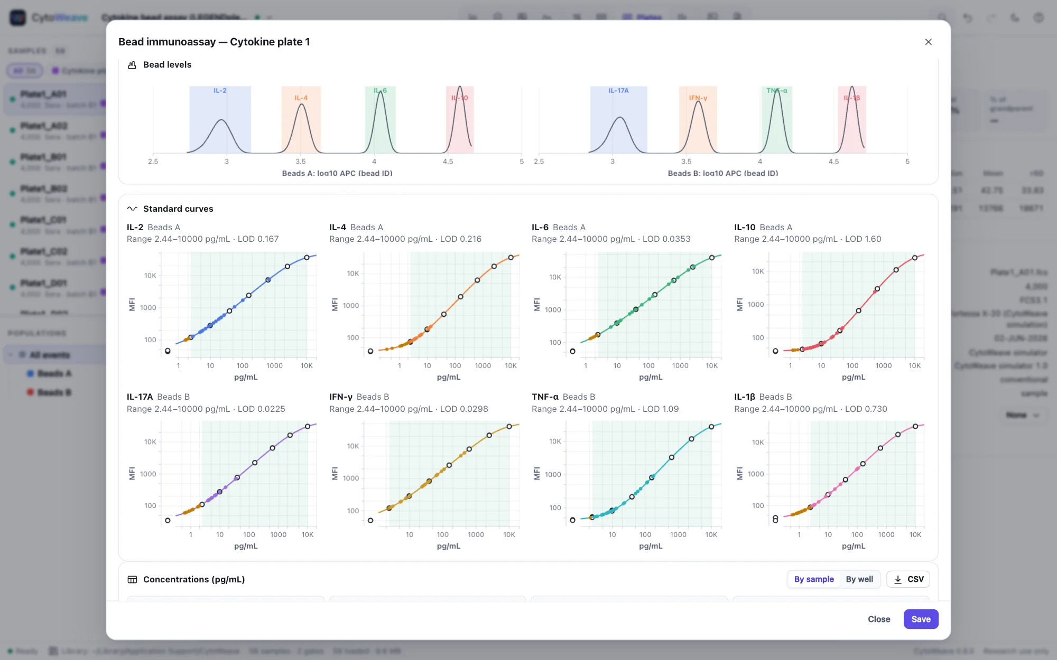The width and height of the screenshot is (1057, 660).
Task: Click the IFN-γ range text 'LOD 0.0298'
Action: 464,409
